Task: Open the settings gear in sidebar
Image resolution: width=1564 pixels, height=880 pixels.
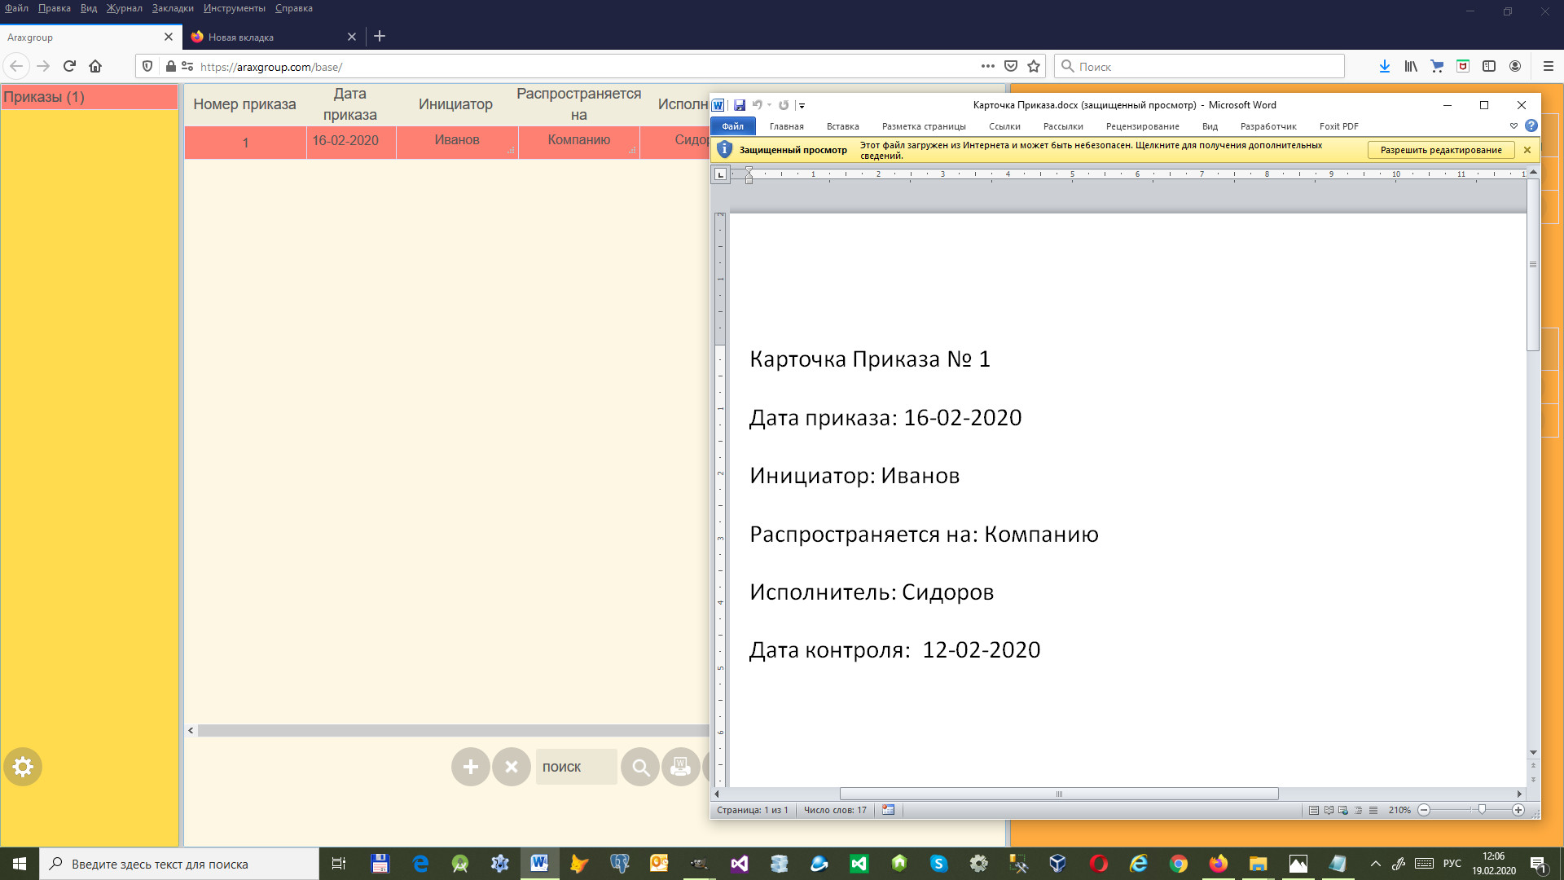Action: [x=23, y=767]
